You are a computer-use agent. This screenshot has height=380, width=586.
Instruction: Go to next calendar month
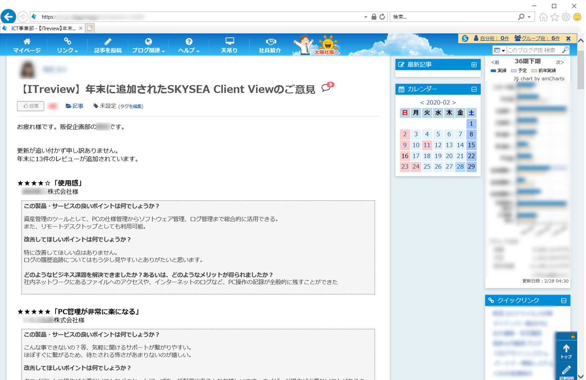click(x=454, y=102)
